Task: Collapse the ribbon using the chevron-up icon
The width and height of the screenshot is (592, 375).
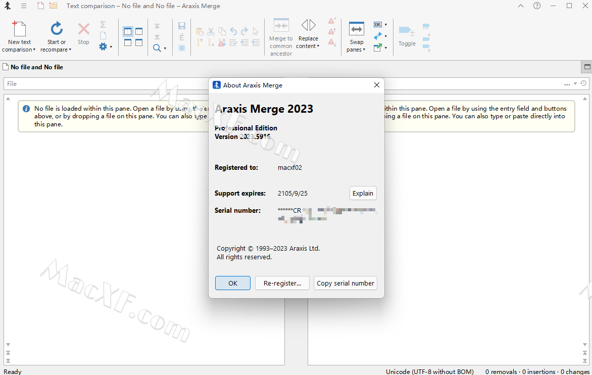Action: [x=521, y=6]
